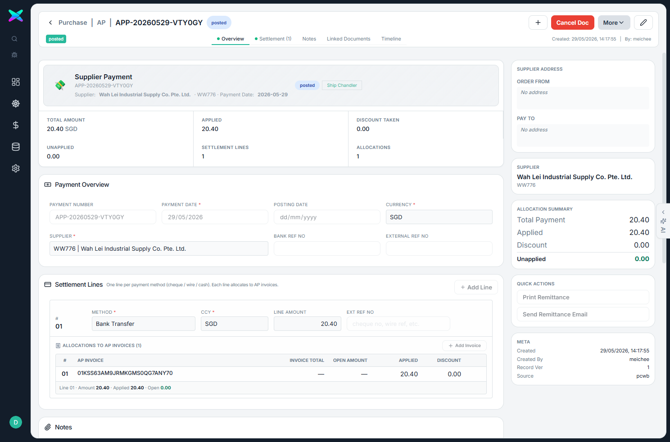
Task: Open the Posting Date picker field
Action: coord(327,217)
